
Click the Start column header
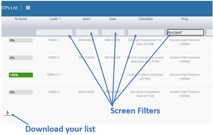tap(86, 19)
